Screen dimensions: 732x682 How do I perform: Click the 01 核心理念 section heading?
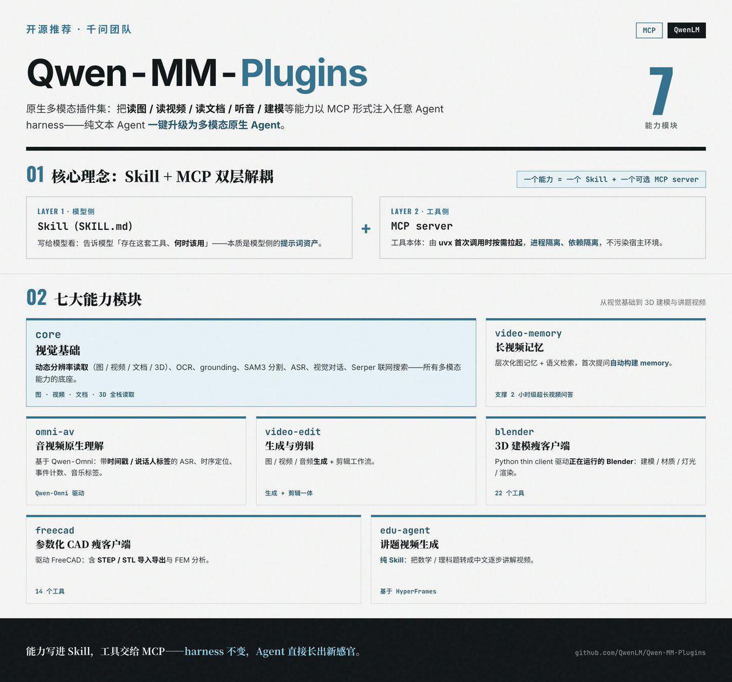click(x=149, y=176)
